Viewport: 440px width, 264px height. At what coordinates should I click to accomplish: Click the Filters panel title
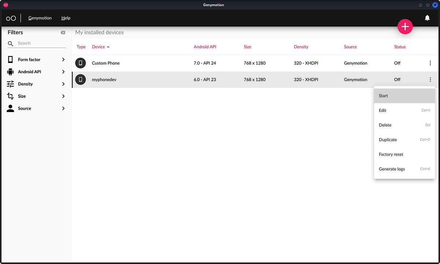tap(15, 32)
